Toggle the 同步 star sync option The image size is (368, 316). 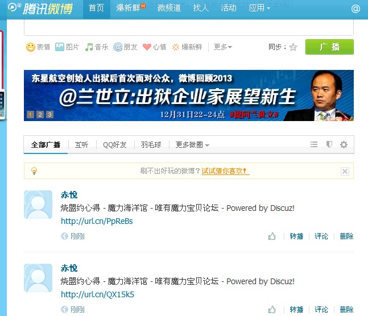click(293, 47)
